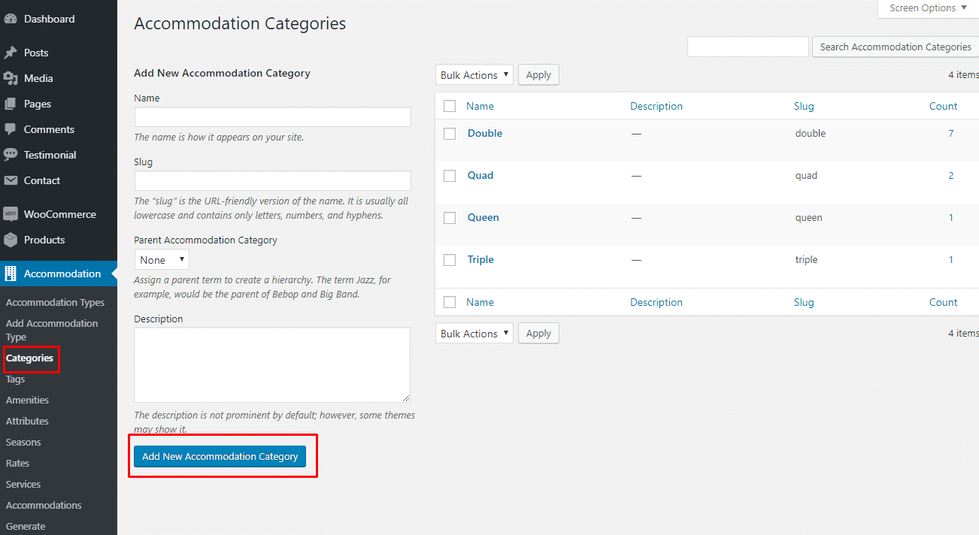Viewport: 979px width, 535px height.
Task: Expand the Parent Accommodation Category dropdown
Action: 162,260
